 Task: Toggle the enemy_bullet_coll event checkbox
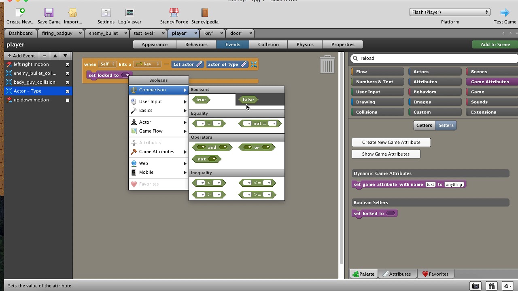[x=68, y=74]
